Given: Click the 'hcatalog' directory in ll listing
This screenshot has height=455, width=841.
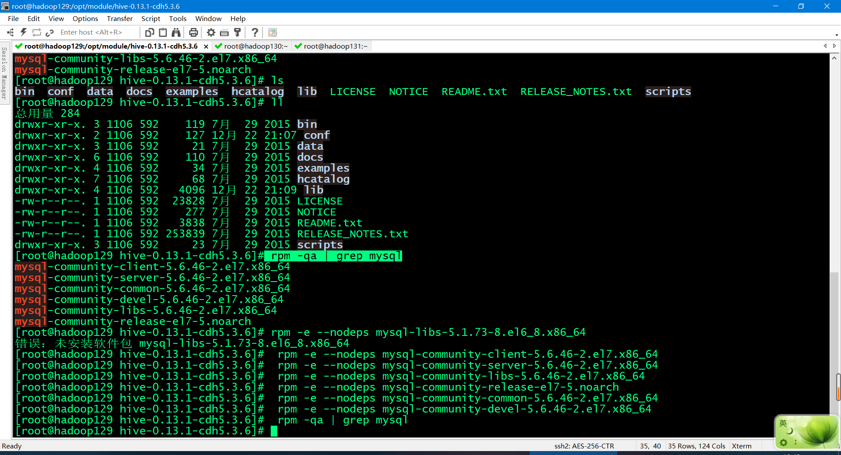Looking at the screenshot, I should [323, 179].
